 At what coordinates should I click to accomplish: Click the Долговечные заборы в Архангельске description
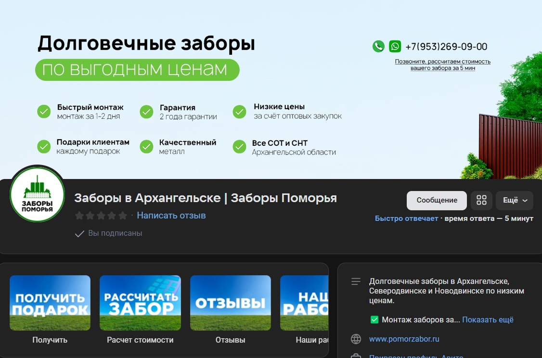(447, 291)
